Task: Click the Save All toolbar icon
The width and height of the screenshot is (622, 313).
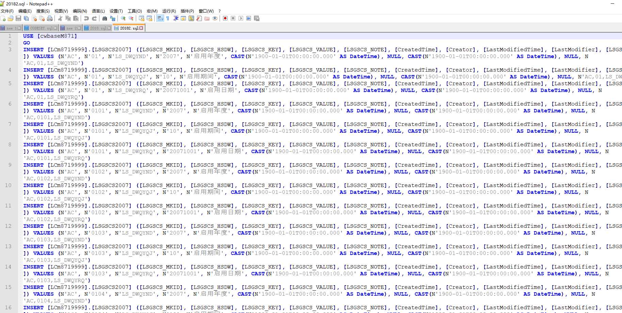Action: 26,18
